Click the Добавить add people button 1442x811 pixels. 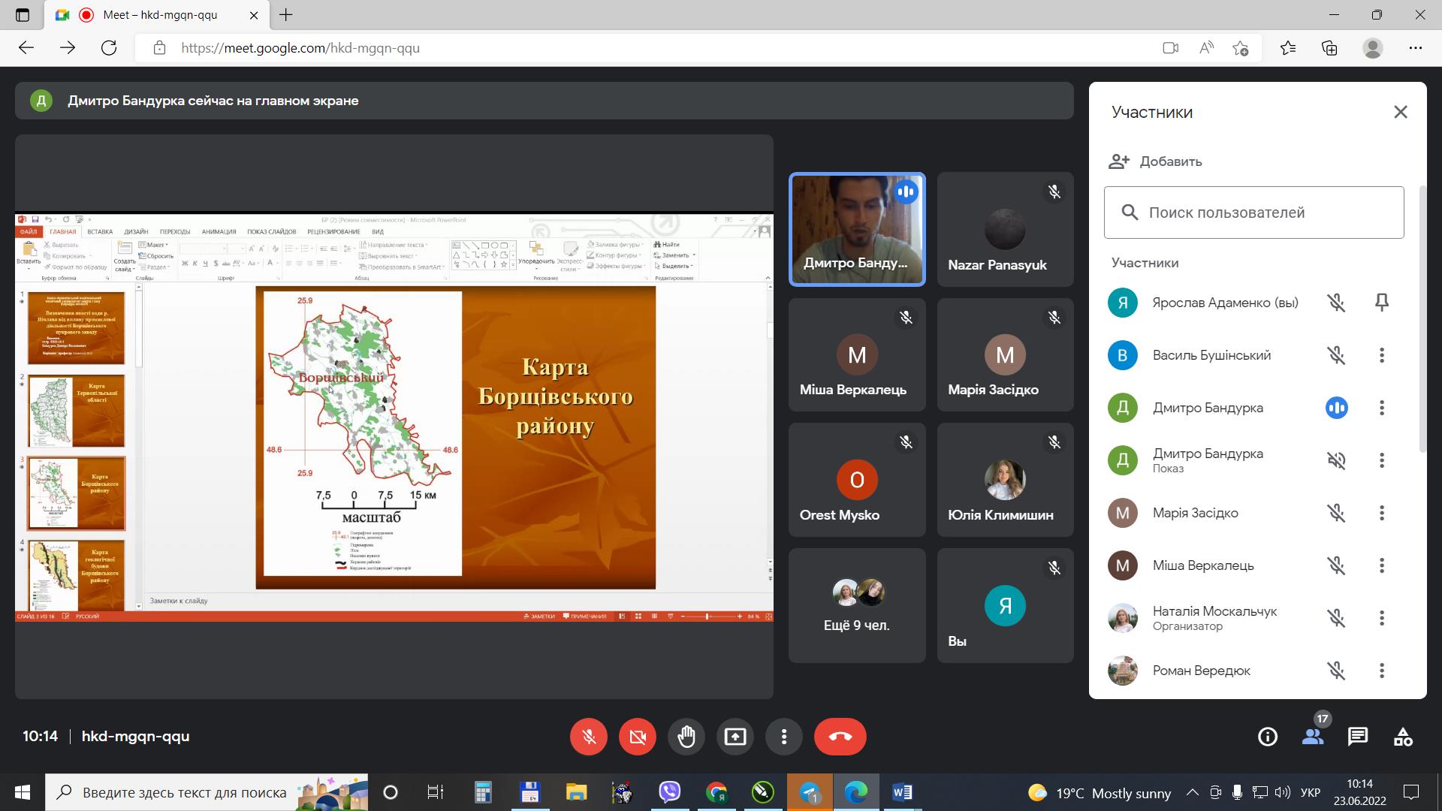[x=1156, y=161]
